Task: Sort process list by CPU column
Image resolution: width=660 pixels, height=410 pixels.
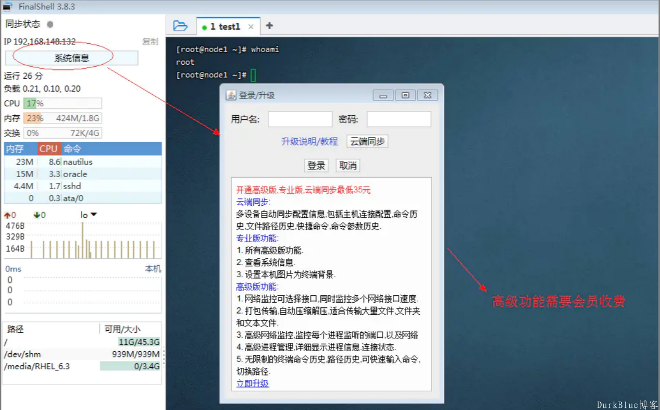Action: (49, 149)
